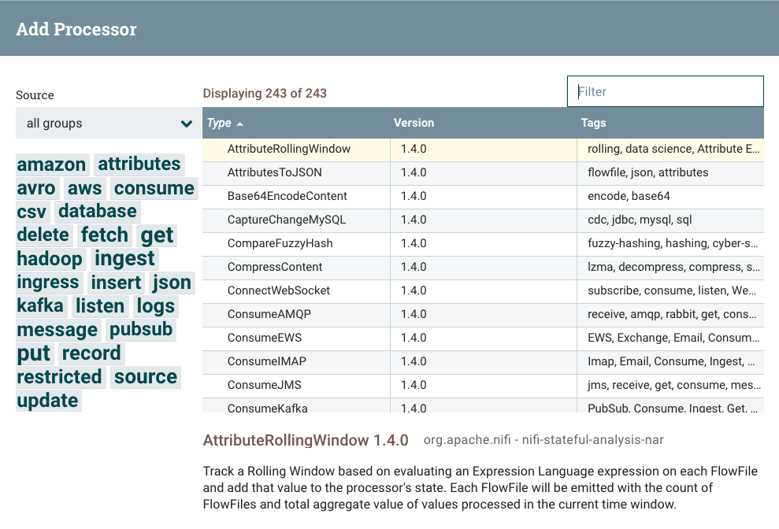Pick the json tag filter
Screen dimensions: 779x529
point(172,283)
